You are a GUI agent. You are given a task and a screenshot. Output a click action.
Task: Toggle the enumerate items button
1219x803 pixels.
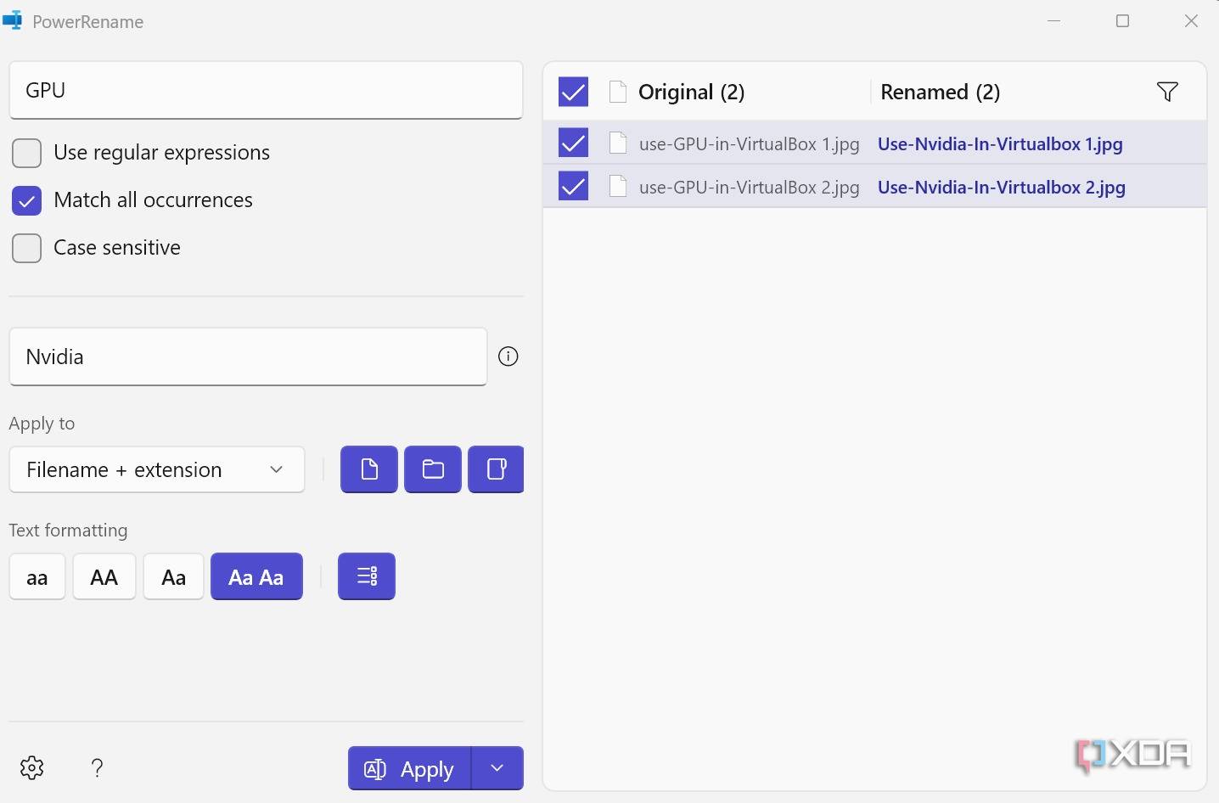pyautogui.click(x=367, y=576)
